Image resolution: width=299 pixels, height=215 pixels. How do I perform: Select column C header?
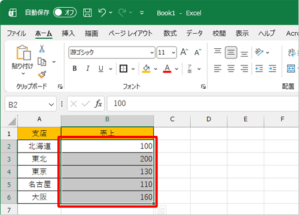click(x=172, y=119)
